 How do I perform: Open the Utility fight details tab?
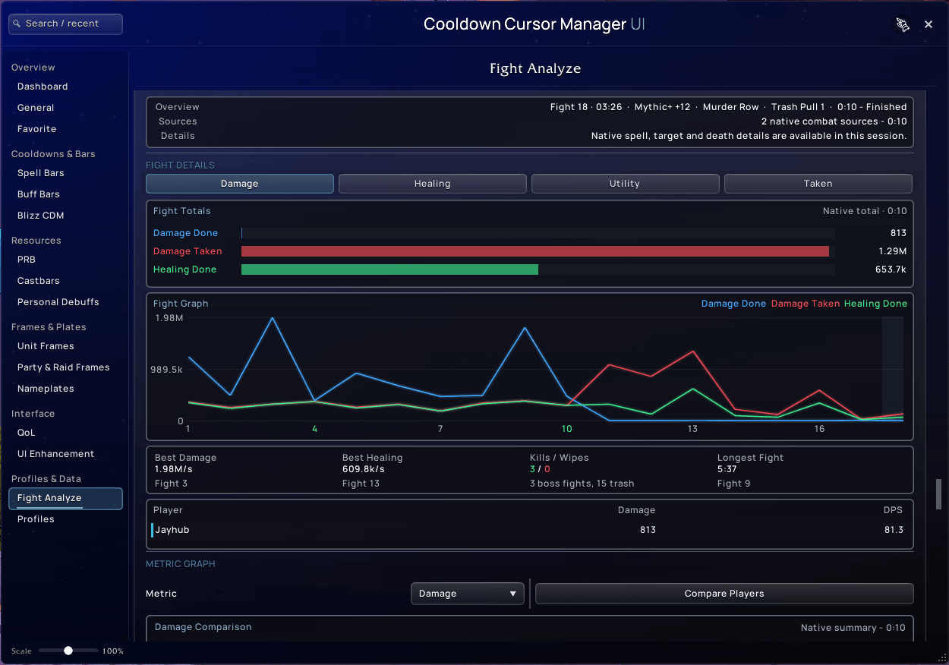625,184
